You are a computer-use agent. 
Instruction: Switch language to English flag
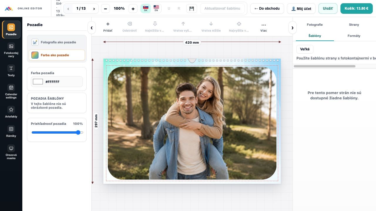tap(156, 8)
